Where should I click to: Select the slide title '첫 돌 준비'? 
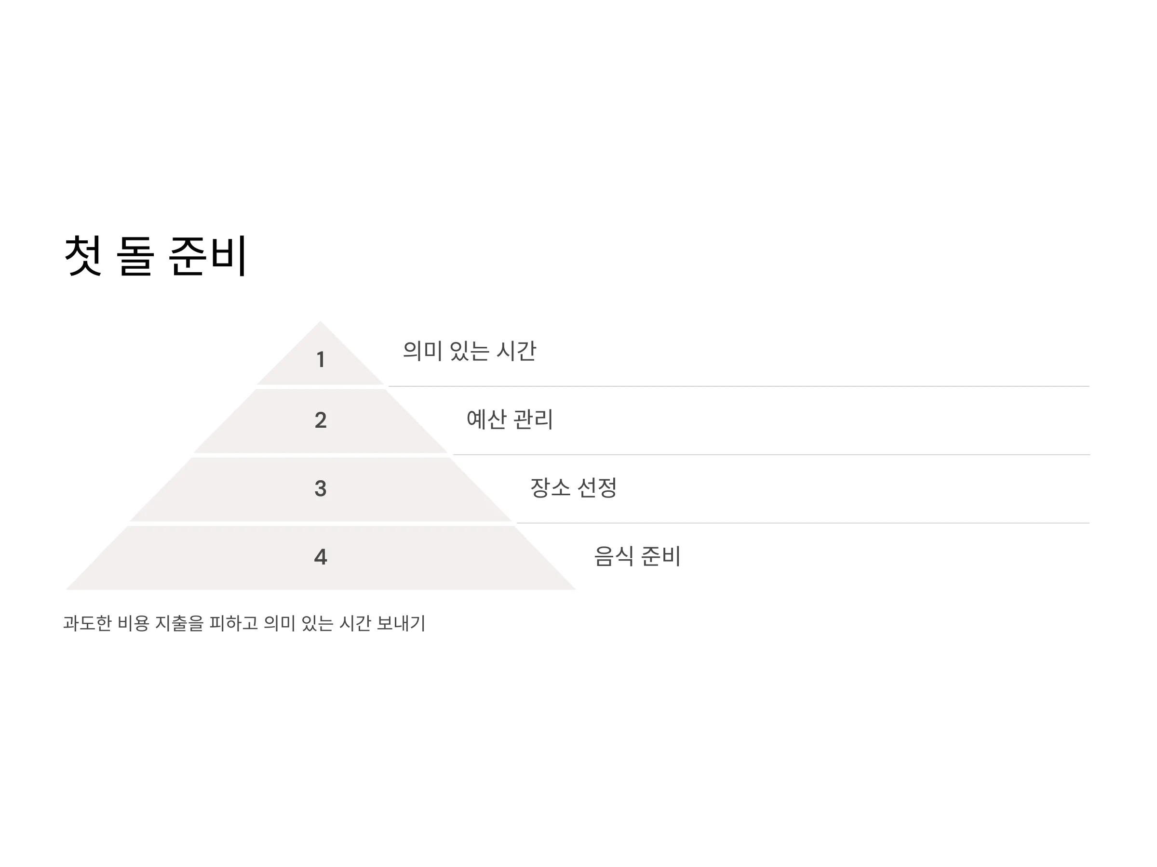(155, 256)
